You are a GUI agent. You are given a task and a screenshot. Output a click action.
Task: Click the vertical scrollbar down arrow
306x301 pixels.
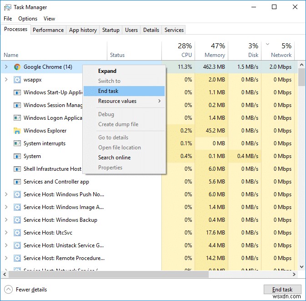click(x=301, y=267)
